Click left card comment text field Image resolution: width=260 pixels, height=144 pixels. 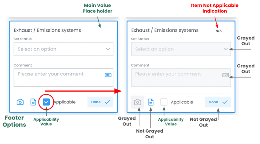click(x=63, y=78)
